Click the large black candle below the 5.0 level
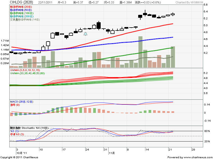 (x=99, y=25)
